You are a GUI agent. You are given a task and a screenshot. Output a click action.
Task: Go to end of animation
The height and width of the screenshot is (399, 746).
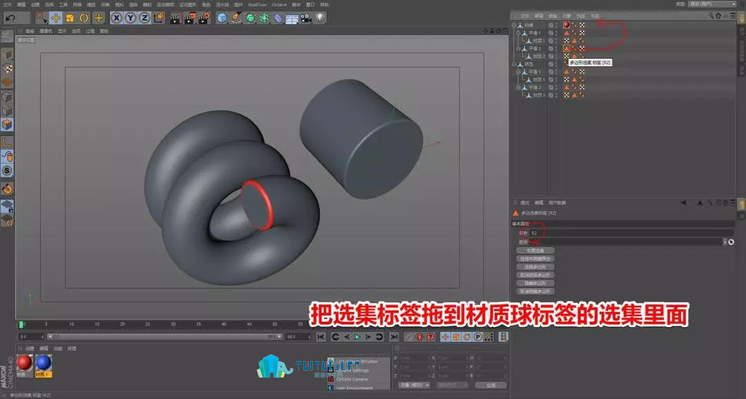tap(394, 337)
